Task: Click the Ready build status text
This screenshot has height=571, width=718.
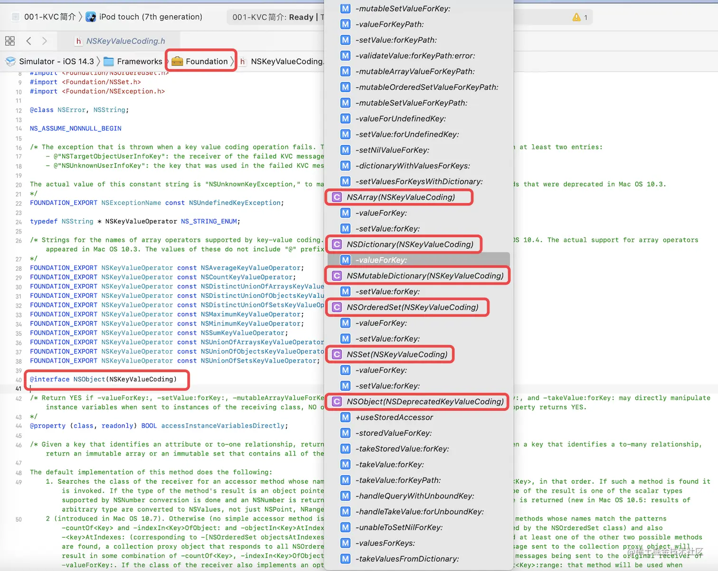Action: (x=302, y=17)
